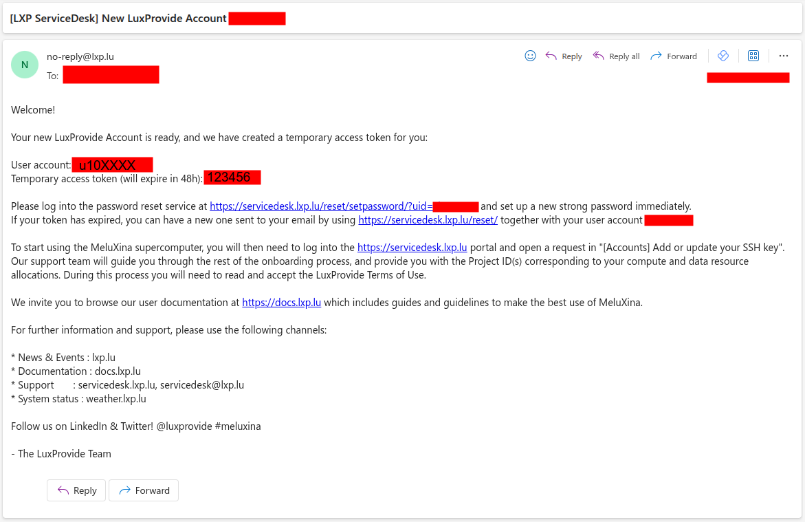Image resolution: width=805 pixels, height=522 pixels.
Task: Click the email subject line title
Action: [118, 19]
